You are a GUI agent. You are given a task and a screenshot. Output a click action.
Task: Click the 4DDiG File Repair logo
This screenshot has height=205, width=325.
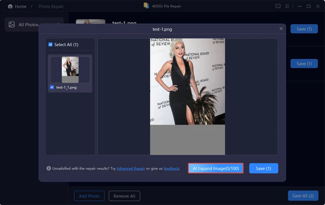click(x=146, y=6)
